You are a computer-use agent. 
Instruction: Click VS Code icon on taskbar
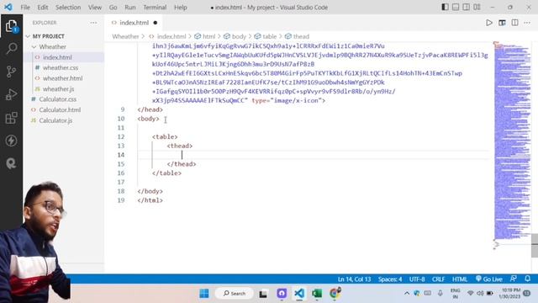click(x=299, y=294)
